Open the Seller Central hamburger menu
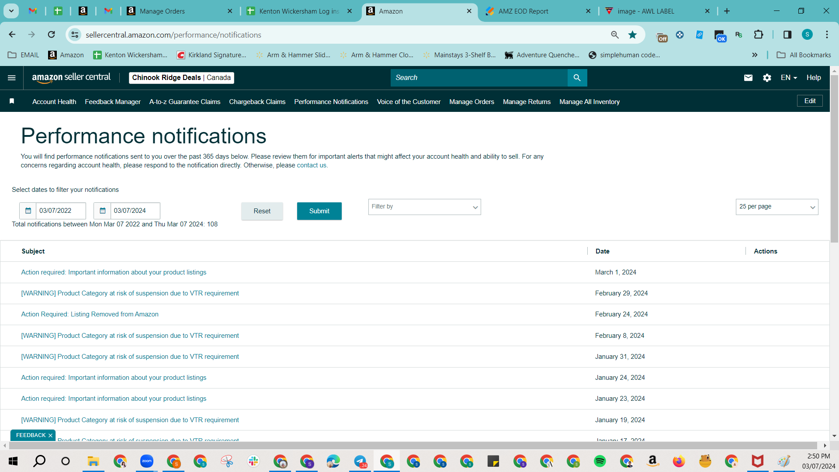 (12, 78)
